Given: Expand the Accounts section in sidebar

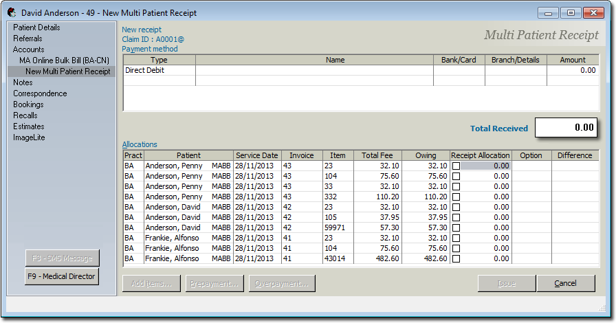Looking at the screenshot, I should (x=28, y=49).
